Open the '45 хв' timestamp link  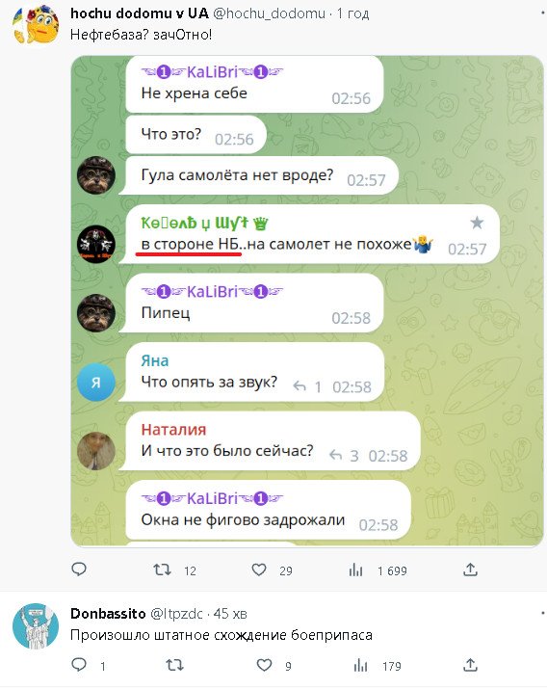230,614
